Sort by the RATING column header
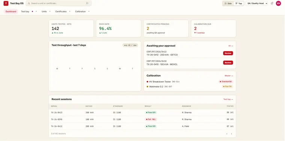285x141 pixels. point(89,106)
